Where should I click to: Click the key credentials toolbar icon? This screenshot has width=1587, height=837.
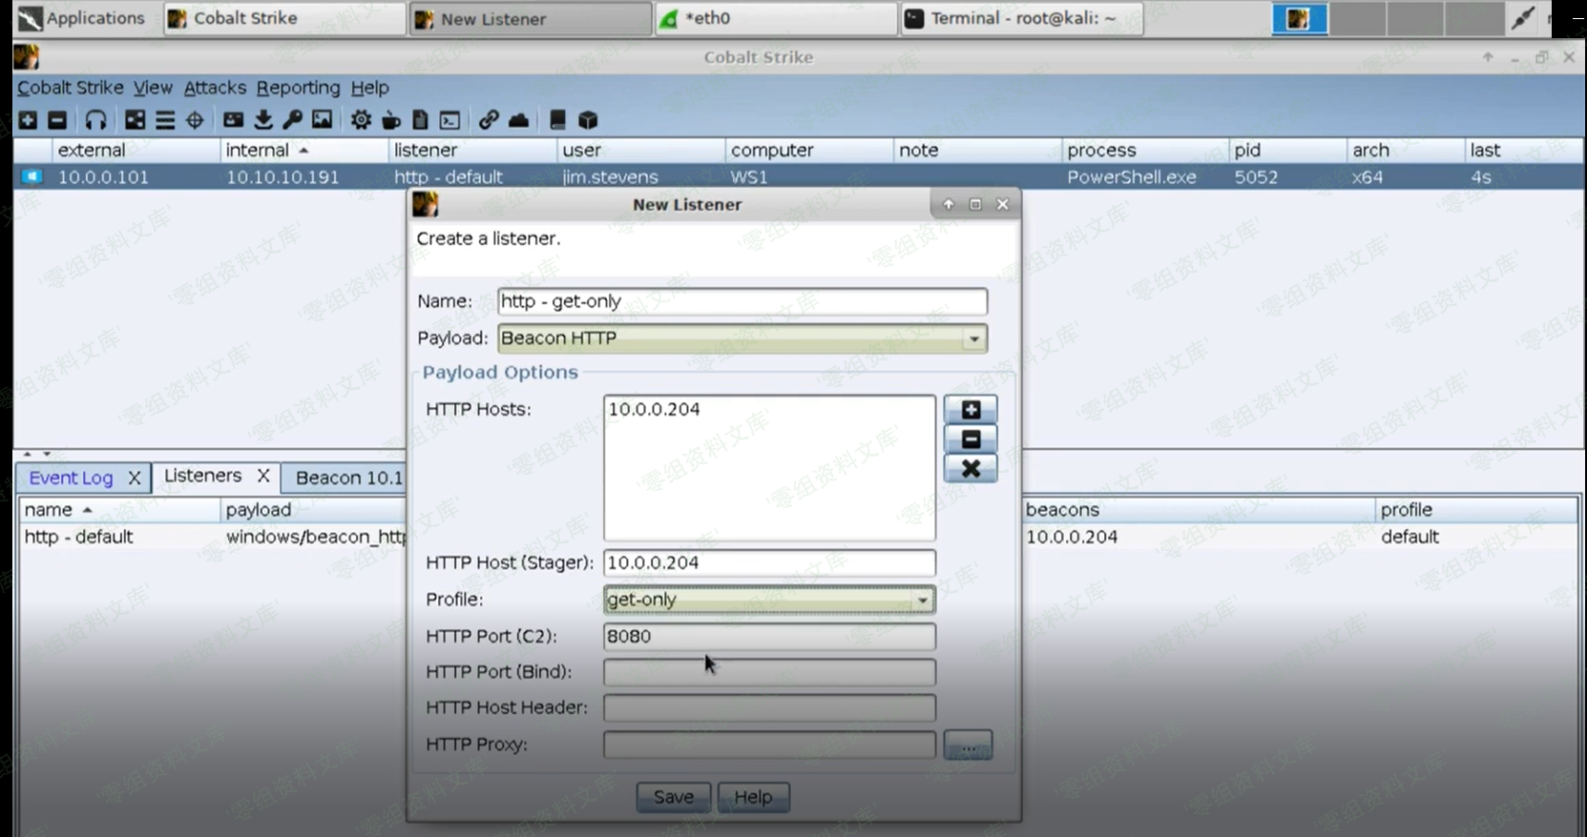tap(293, 120)
